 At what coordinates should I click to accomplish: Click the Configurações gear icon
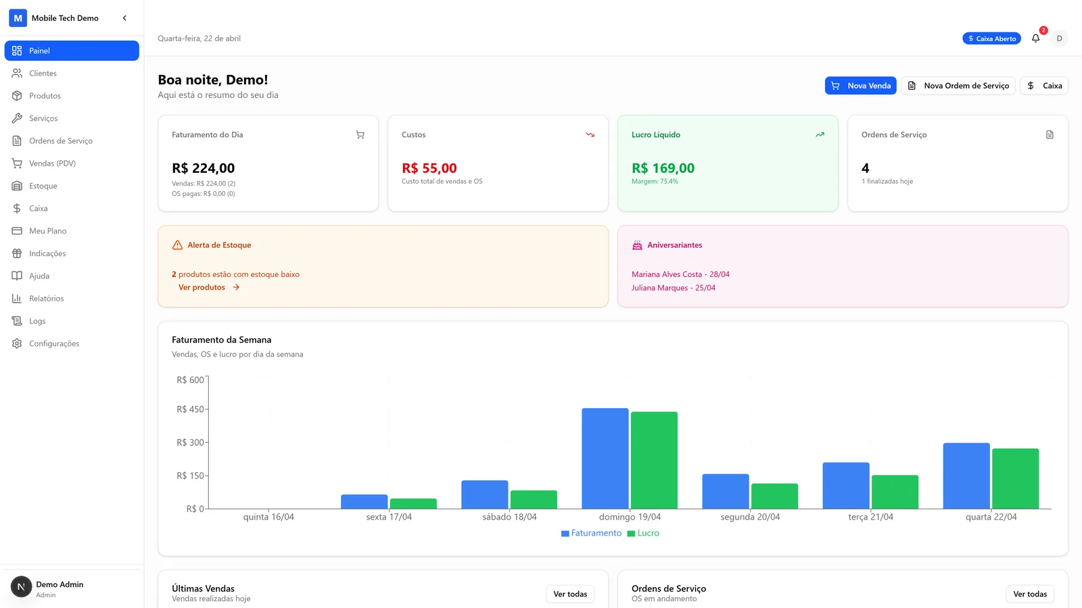coord(17,343)
